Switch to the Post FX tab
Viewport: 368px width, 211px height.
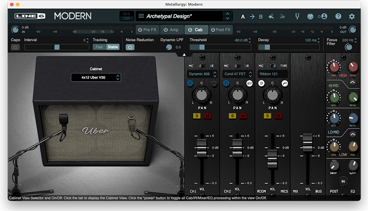(x=221, y=30)
